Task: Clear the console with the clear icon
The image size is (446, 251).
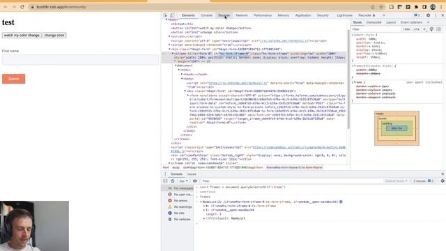Action: (x=172, y=181)
